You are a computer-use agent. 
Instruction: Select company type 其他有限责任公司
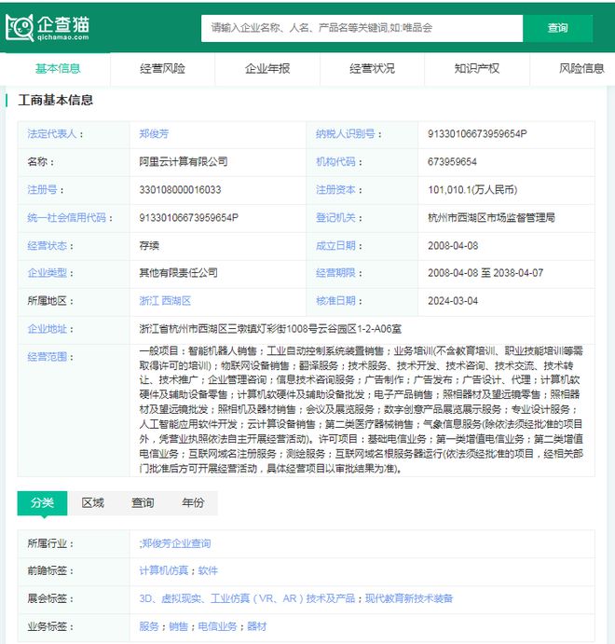pos(178,273)
